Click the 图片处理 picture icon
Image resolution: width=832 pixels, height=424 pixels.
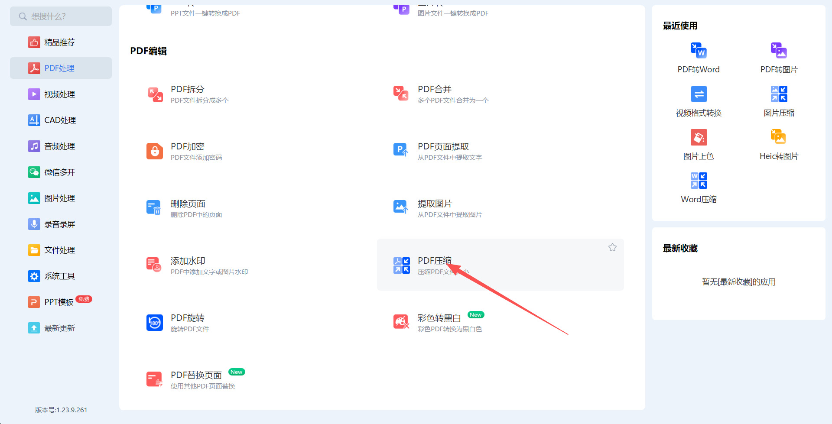[34, 198]
